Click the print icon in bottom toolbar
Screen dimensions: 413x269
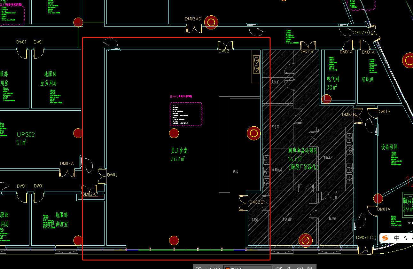(x=309, y=268)
